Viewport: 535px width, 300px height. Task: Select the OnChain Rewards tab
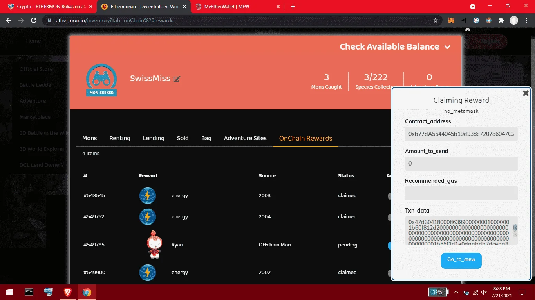(x=305, y=138)
